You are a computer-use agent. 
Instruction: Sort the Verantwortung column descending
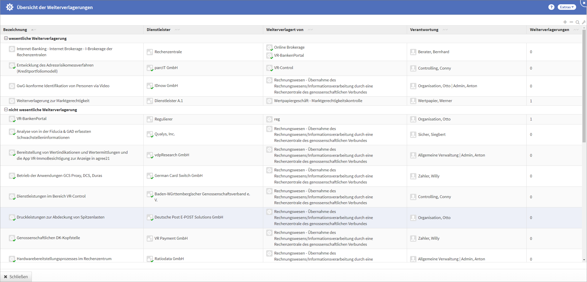pyautogui.click(x=447, y=30)
